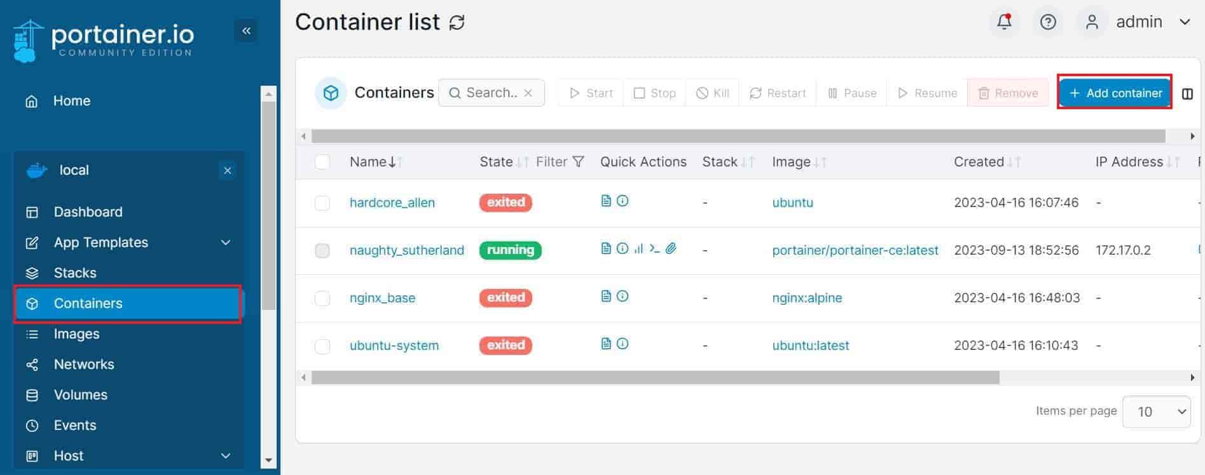Open the portainer/portainer-ce:latest image link

tap(855, 250)
